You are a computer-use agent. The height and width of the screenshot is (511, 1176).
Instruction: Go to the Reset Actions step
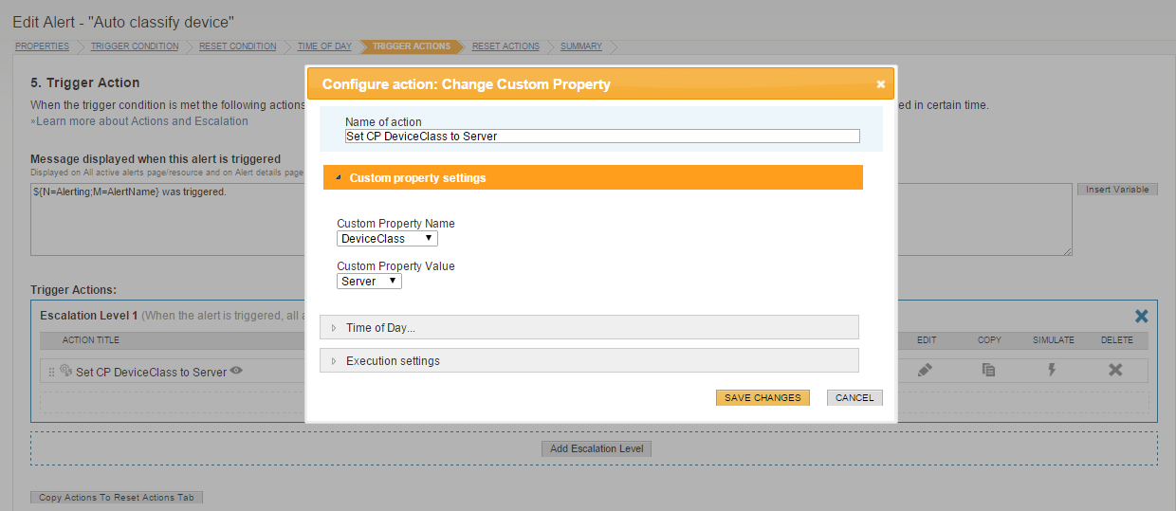(x=505, y=46)
